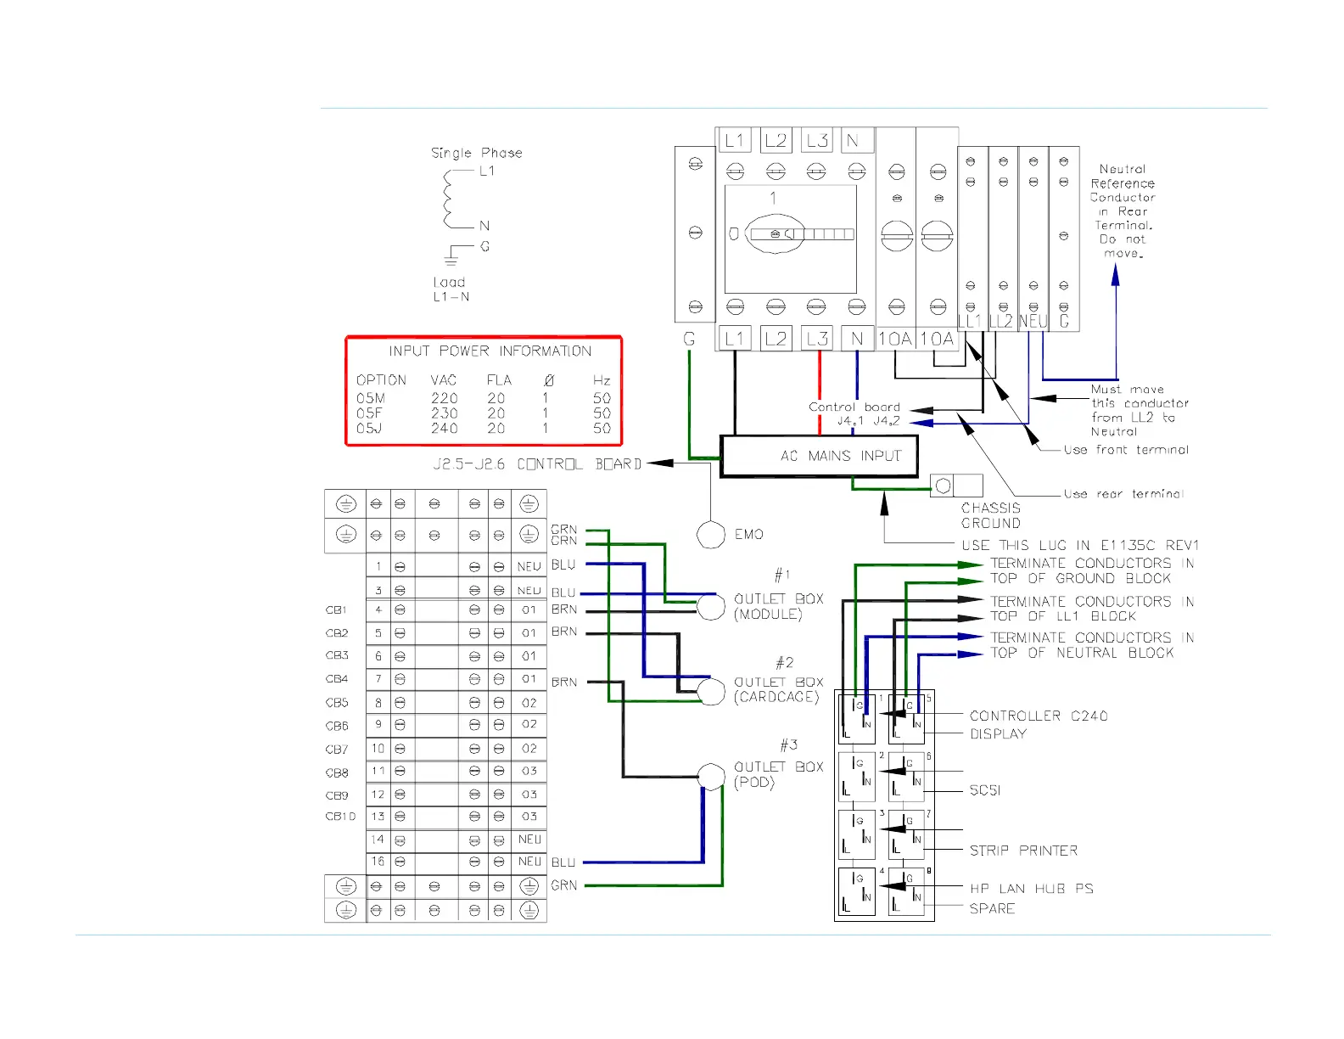The image size is (1344, 1039).
Task: Click the TOP OF NEUTRAL BLOCK text
Action: 1082,653
